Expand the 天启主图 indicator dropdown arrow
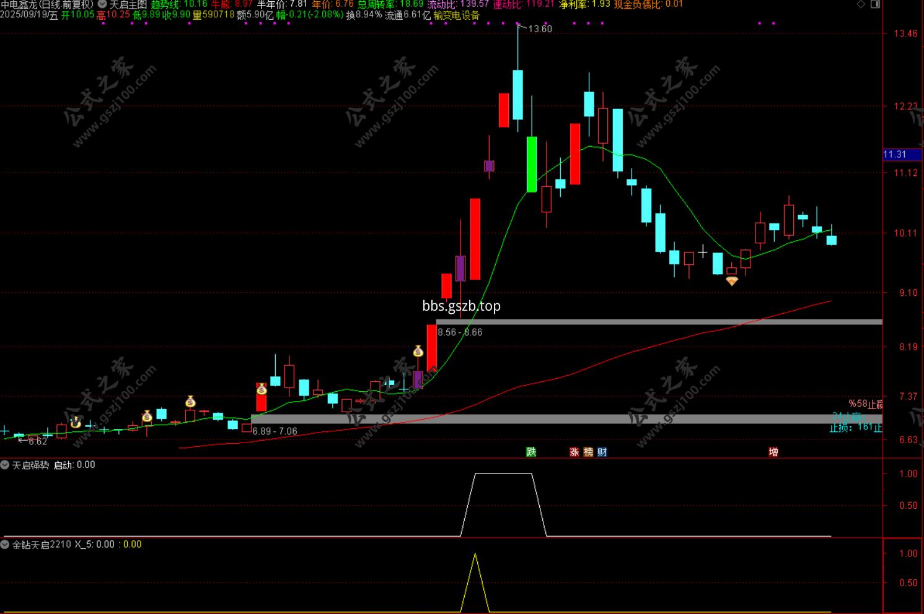 [102, 4]
